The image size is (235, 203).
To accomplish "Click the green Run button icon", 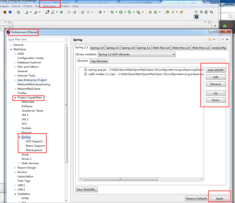I will tap(121, 12).
